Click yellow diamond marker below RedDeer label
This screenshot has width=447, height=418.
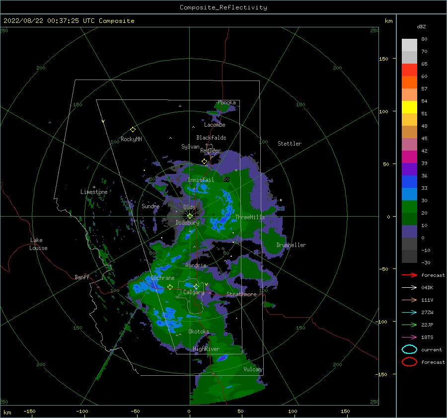tap(205, 162)
